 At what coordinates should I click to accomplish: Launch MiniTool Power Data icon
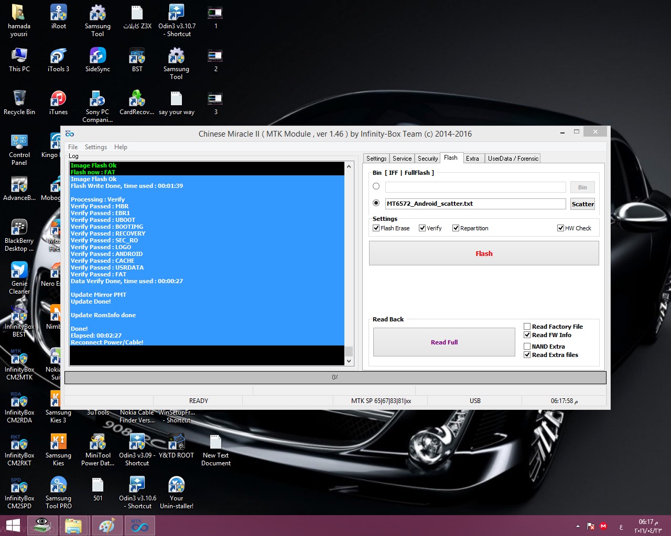coord(98,450)
